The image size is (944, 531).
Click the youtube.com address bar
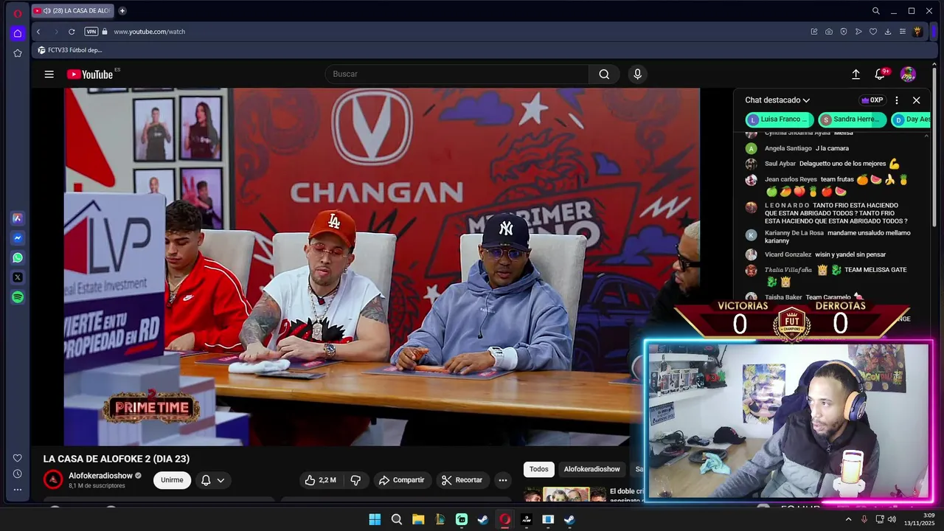[x=149, y=32]
